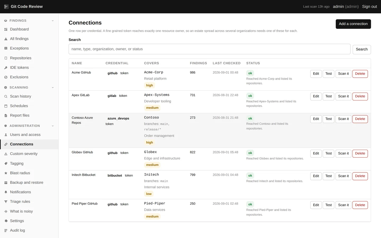381x238 pixels.
Task: Select Connections in the sidebar
Action: pos(29,144)
